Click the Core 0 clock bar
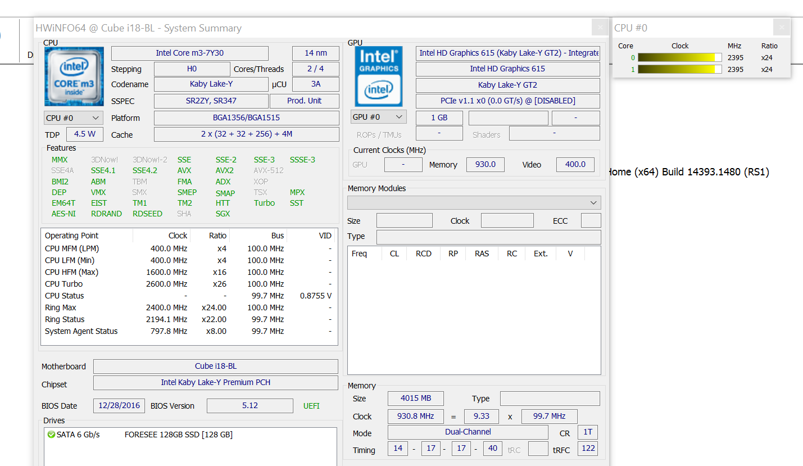This screenshot has height=466, width=803. 679,57
